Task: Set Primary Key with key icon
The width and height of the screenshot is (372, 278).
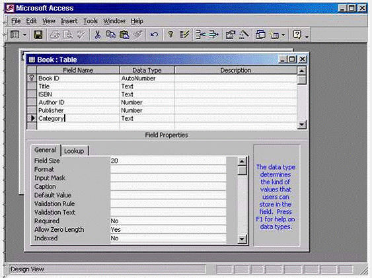Action: tap(170, 35)
